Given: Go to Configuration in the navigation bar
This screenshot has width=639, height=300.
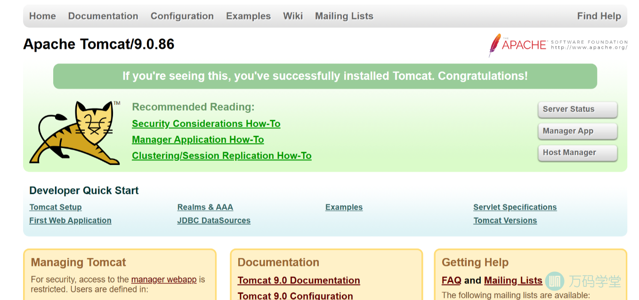Looking at the screenshot, I should [182, 16].
